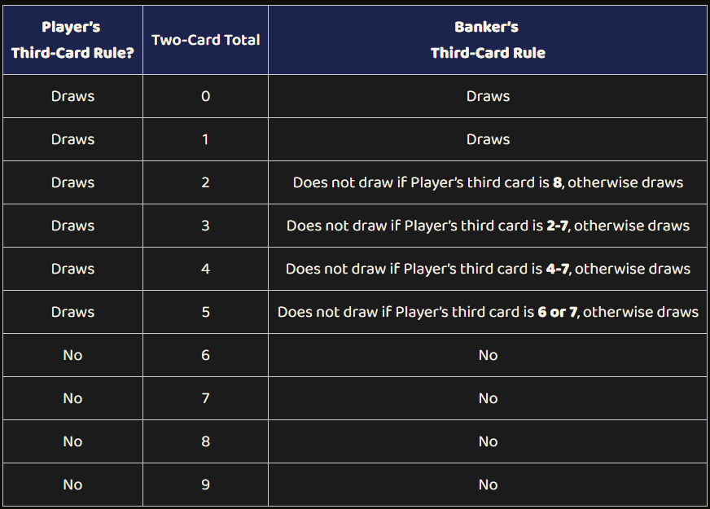
Task: Select the two-card total cell showing 1
Action: (205, 139)
